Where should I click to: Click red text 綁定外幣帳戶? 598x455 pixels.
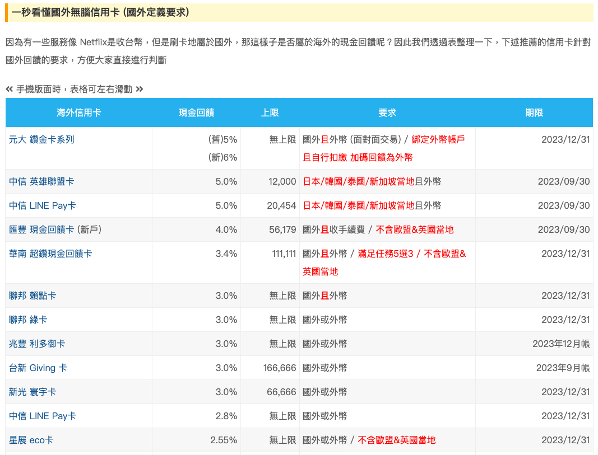click(438, 139)
